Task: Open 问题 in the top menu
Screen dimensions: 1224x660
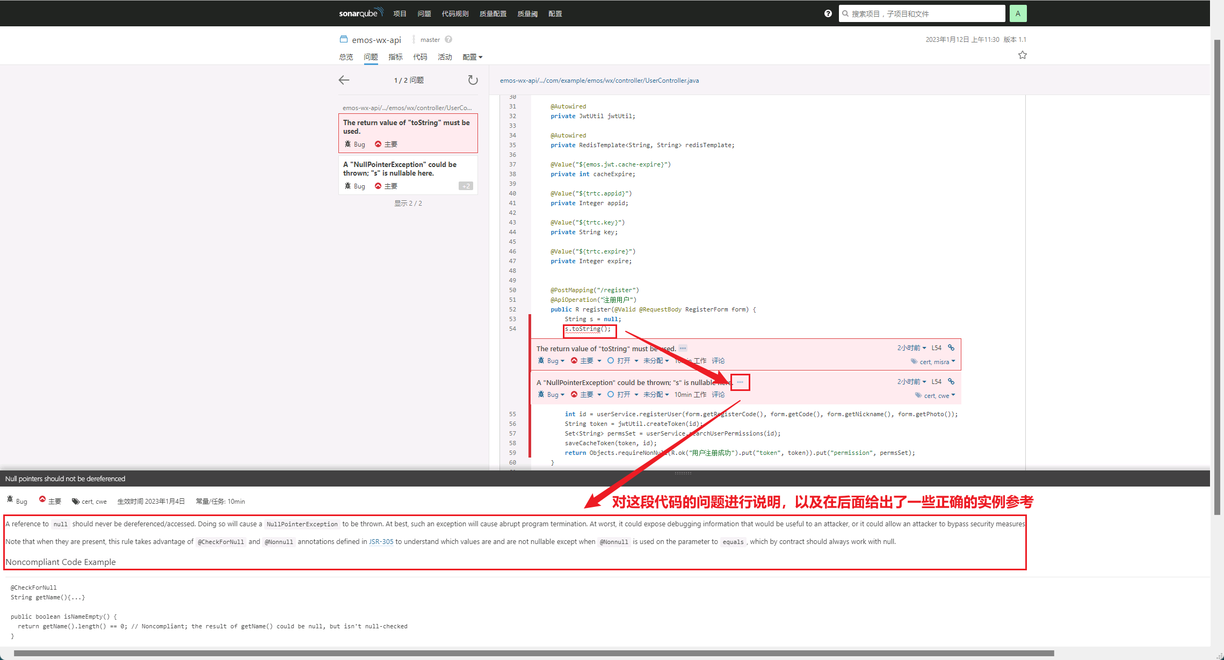Action: pyautogui.click(x=424, y=13)
